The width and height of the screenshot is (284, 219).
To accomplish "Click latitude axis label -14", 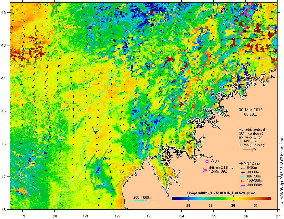I will pyautogui.click(x=4, y=78).
